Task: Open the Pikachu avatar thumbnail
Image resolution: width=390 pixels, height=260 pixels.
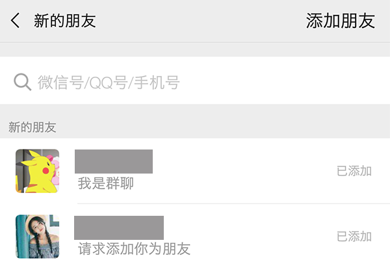Action: click(37, 171)
